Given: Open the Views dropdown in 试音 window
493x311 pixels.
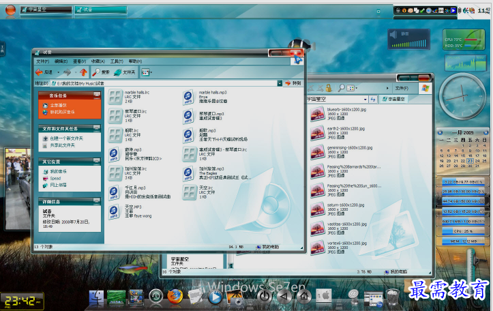Looking at the screenshot, I should 147,72.
